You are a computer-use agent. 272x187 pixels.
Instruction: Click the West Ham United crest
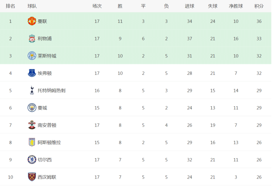coord(32,177)
